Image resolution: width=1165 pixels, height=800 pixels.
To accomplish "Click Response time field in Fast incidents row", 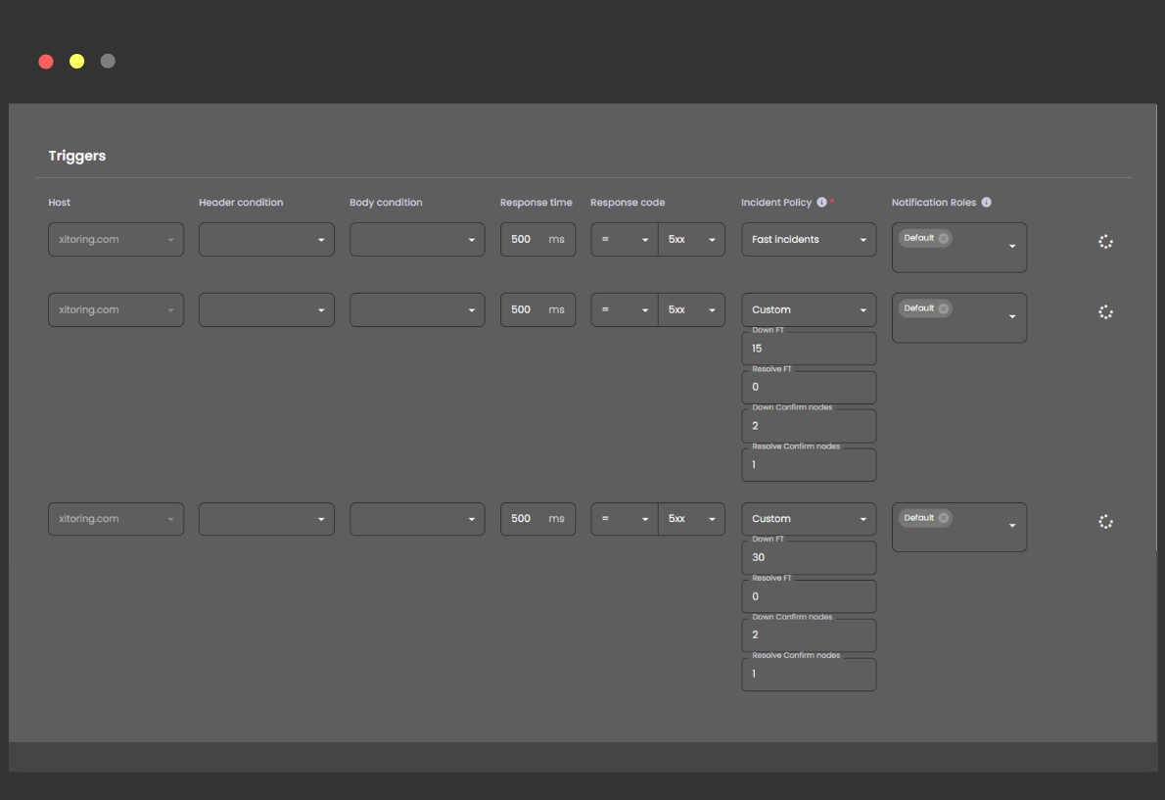I will coord(537,239).
